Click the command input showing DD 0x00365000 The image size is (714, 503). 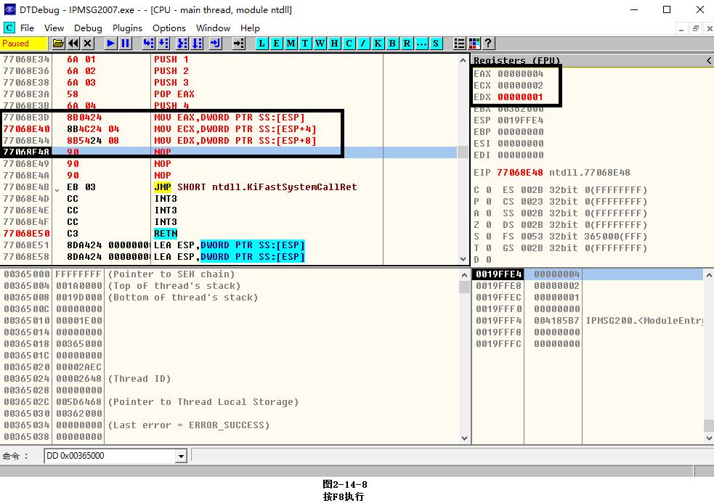(110, 456)
